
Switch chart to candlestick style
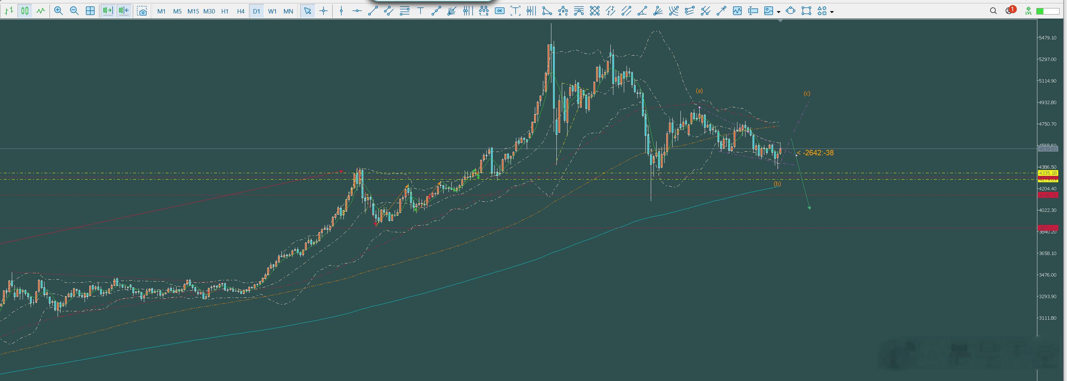(x=25, y=11)
